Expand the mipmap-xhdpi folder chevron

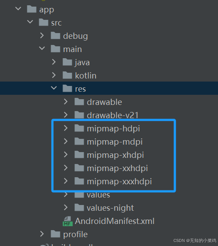pos(66,155)
